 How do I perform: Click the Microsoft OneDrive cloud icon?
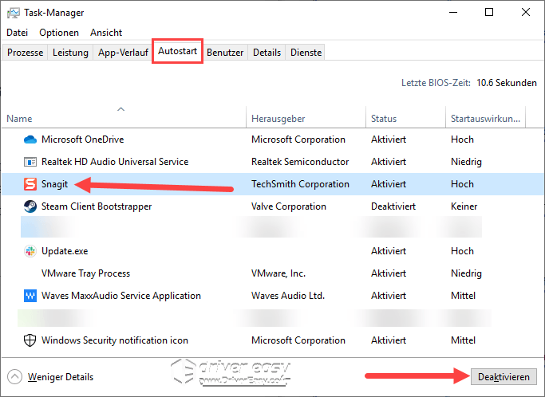[30, 140]
